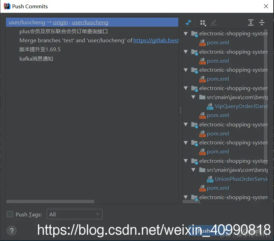Open the question mark help button
The image size is (274, 241).
point(11,231)
